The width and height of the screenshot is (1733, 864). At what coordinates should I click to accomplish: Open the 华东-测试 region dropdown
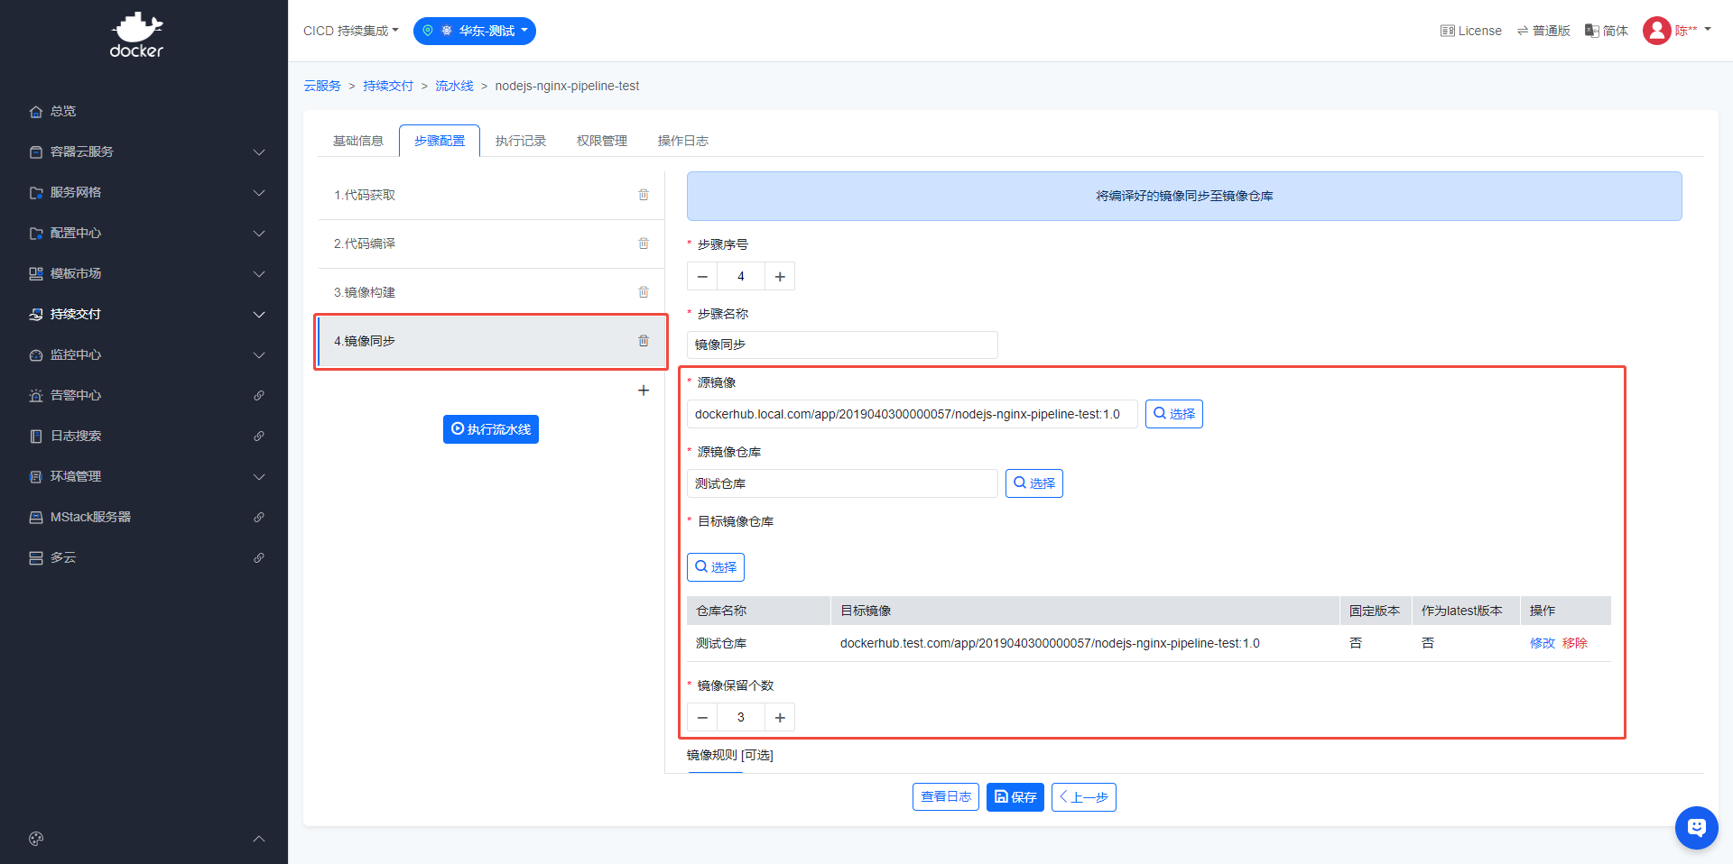(475, 31)
